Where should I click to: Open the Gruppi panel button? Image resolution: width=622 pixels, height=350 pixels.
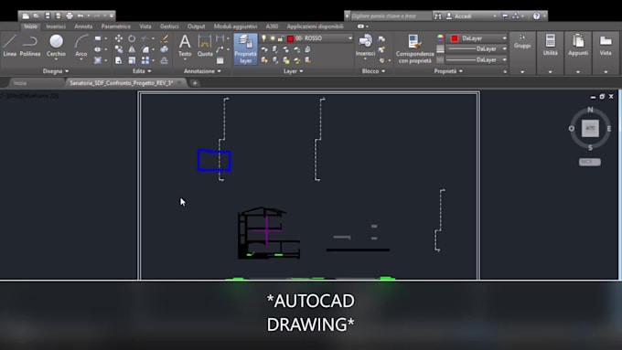click(522, 53)
